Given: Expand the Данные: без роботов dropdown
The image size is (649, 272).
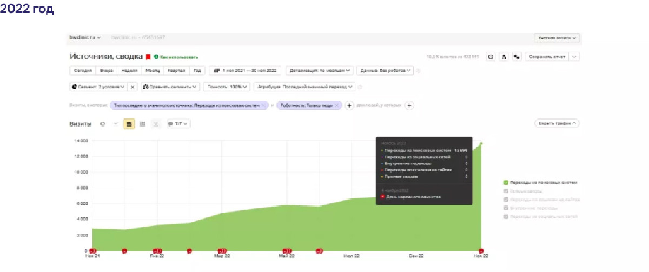Looking at the screenshot, I should (x=386, y=70).
